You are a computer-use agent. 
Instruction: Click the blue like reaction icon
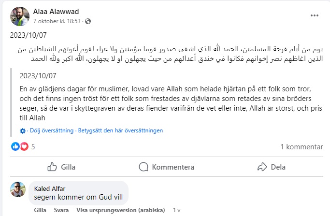tap(15, 146)
